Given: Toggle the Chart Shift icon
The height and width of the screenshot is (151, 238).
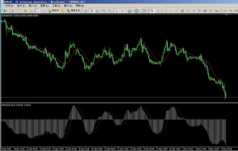Looking at the screenshot, I should (x=122, y=11).
